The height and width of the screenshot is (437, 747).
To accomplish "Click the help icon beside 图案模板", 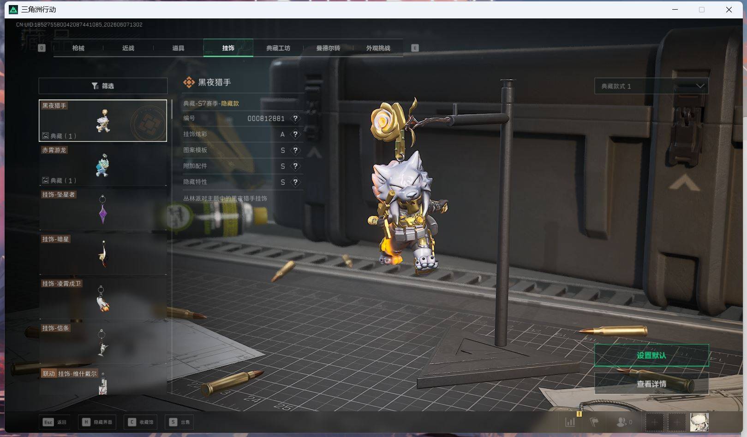I will [x=295, y=150].
